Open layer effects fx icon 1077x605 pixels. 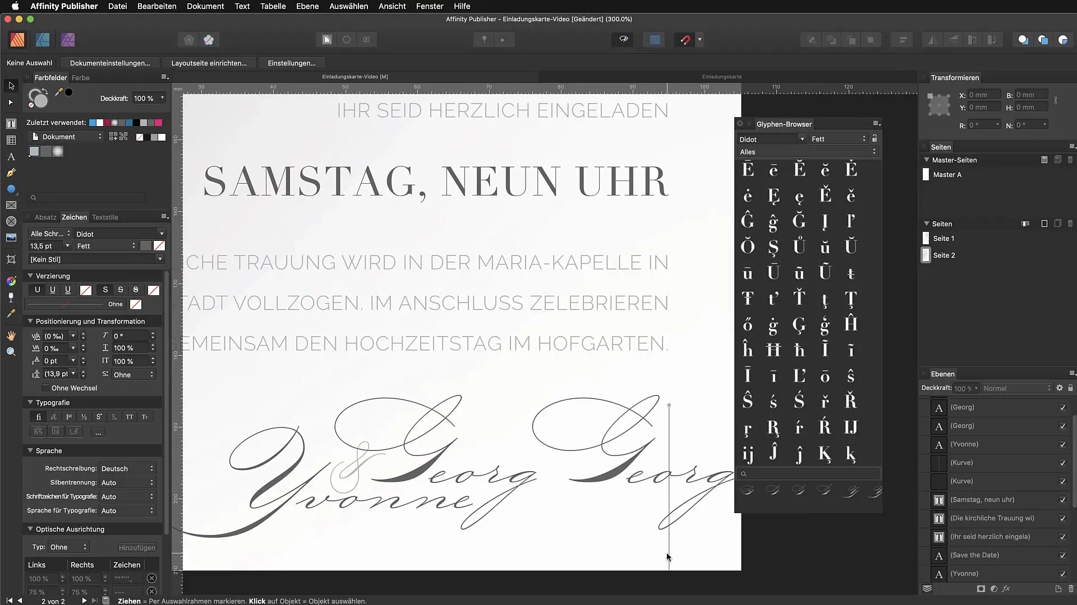pyautogui.click(x=1006, y=589)
